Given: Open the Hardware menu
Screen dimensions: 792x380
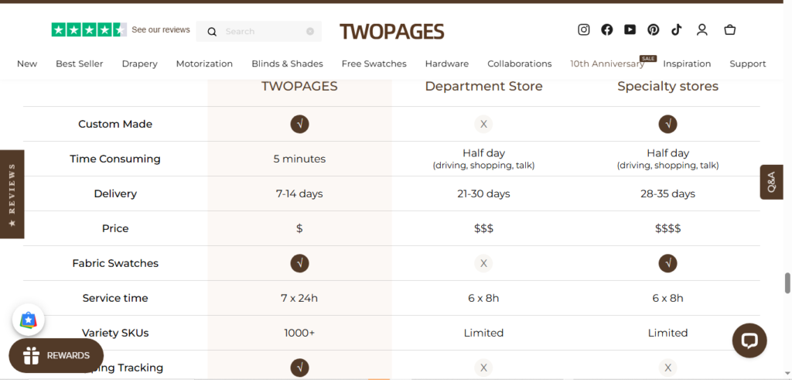Looking at the screenshot, I should (x=446, y=63).
